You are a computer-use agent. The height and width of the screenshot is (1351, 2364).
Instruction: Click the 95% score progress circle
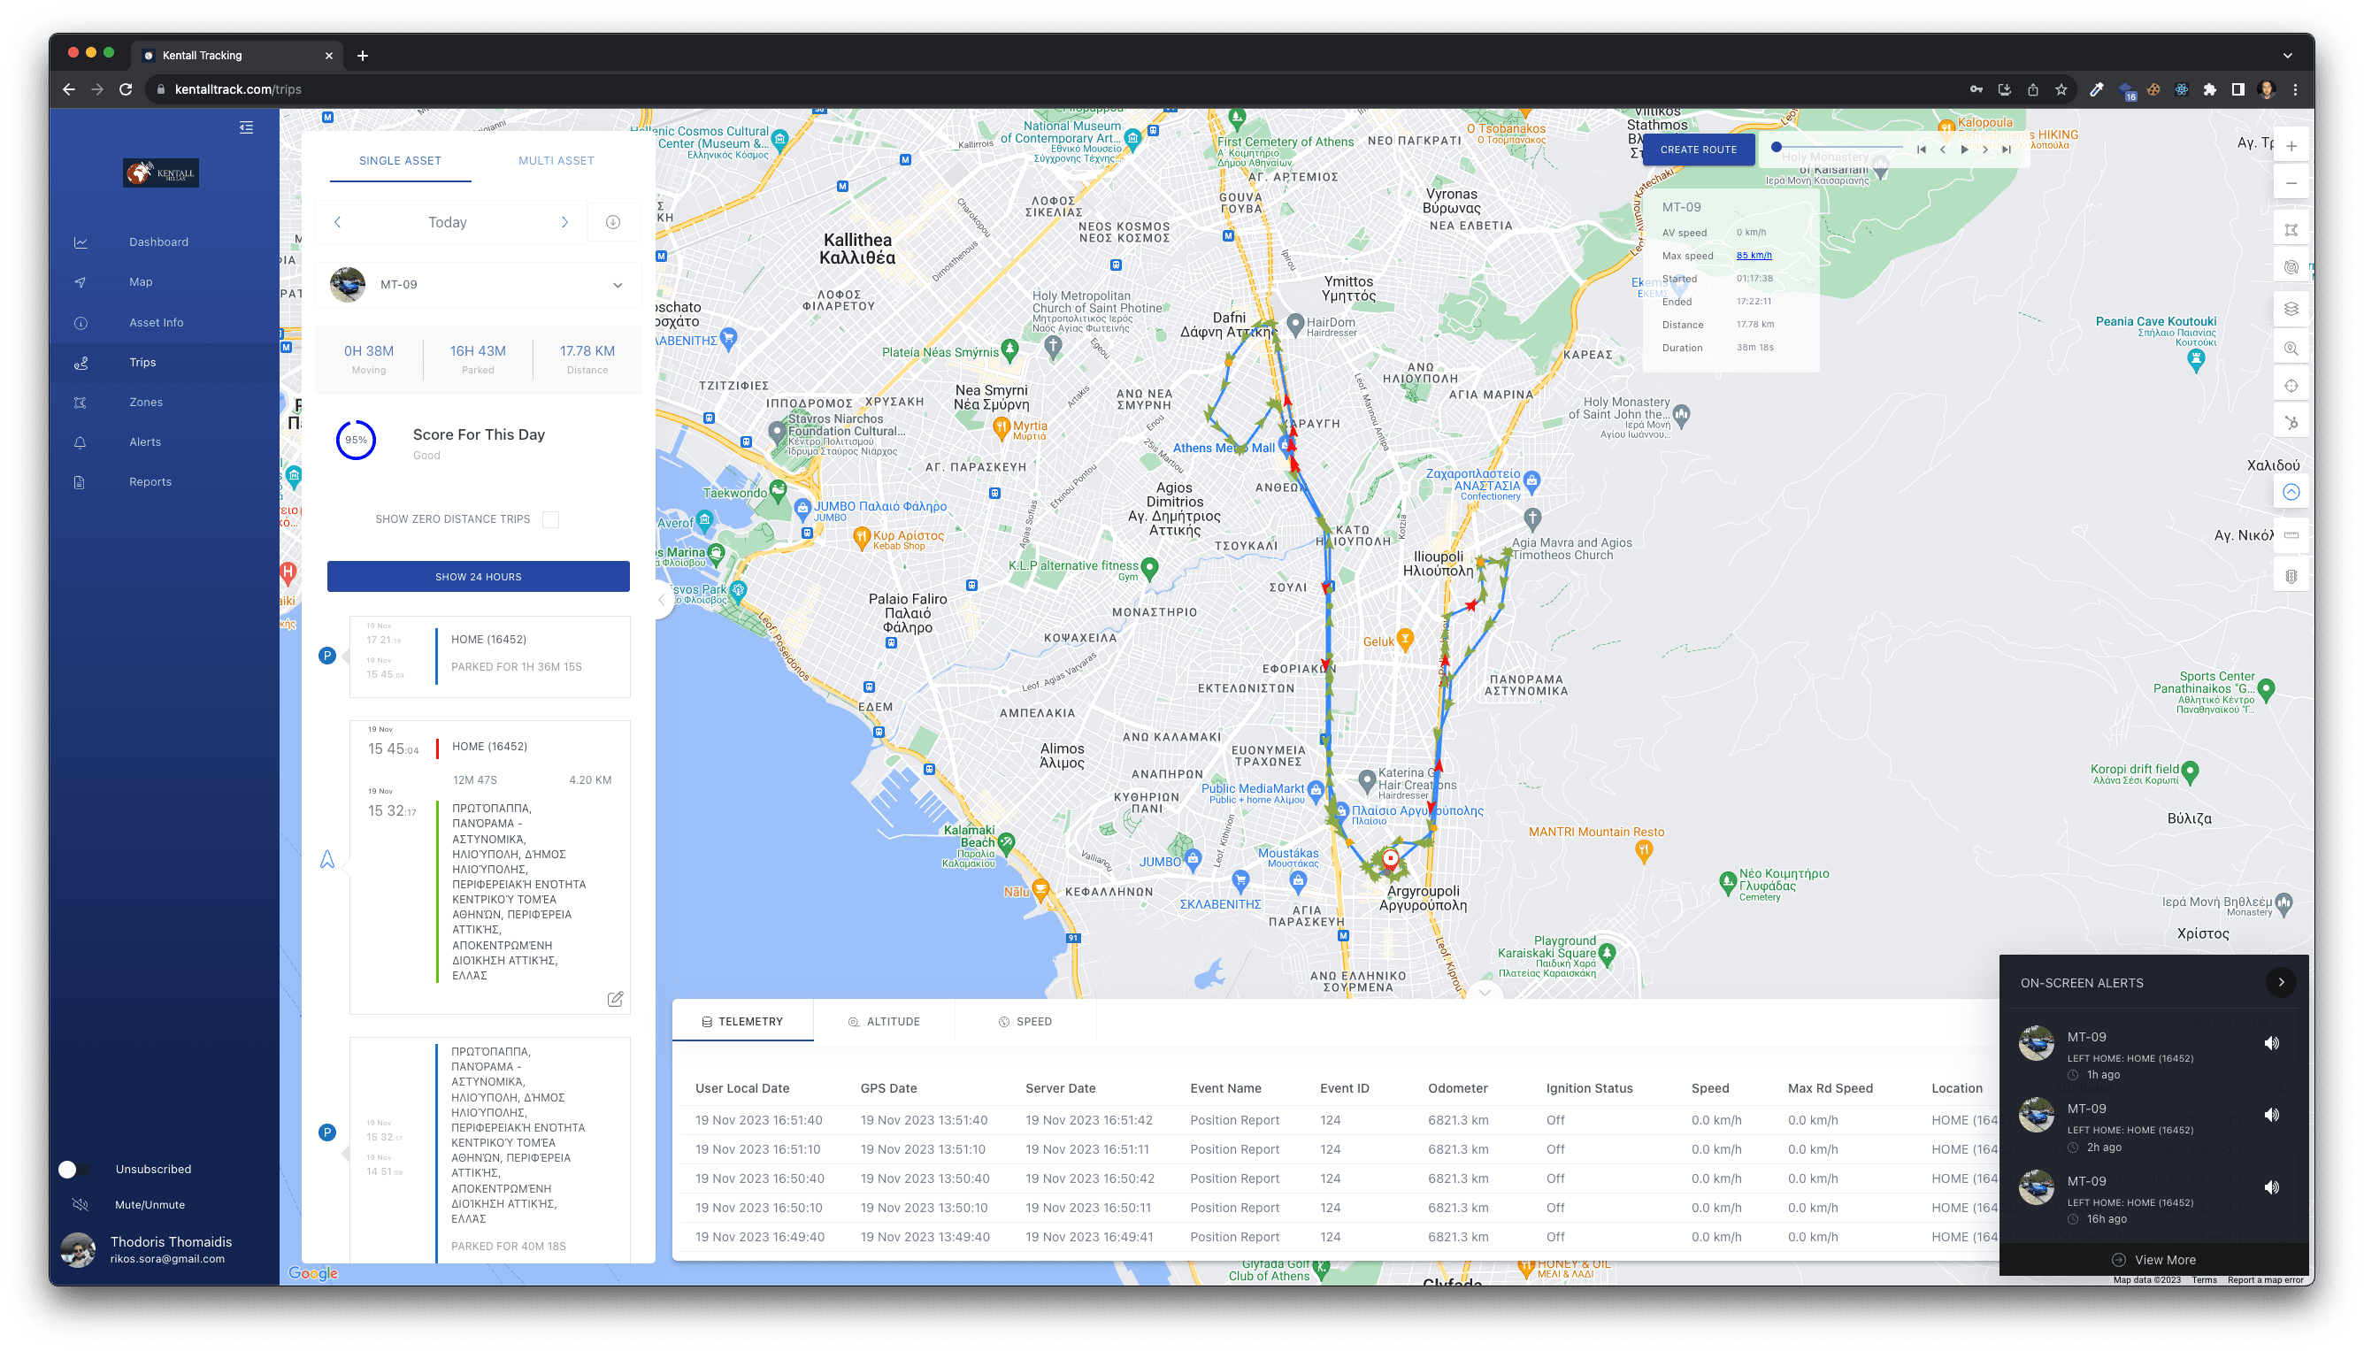[x=356, y=440]
